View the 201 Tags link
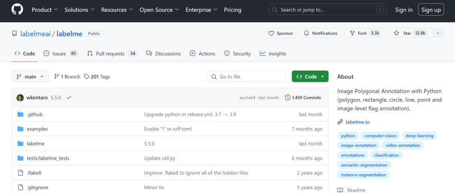This screenshot has width=455, height=193. (x=97, y=77)
